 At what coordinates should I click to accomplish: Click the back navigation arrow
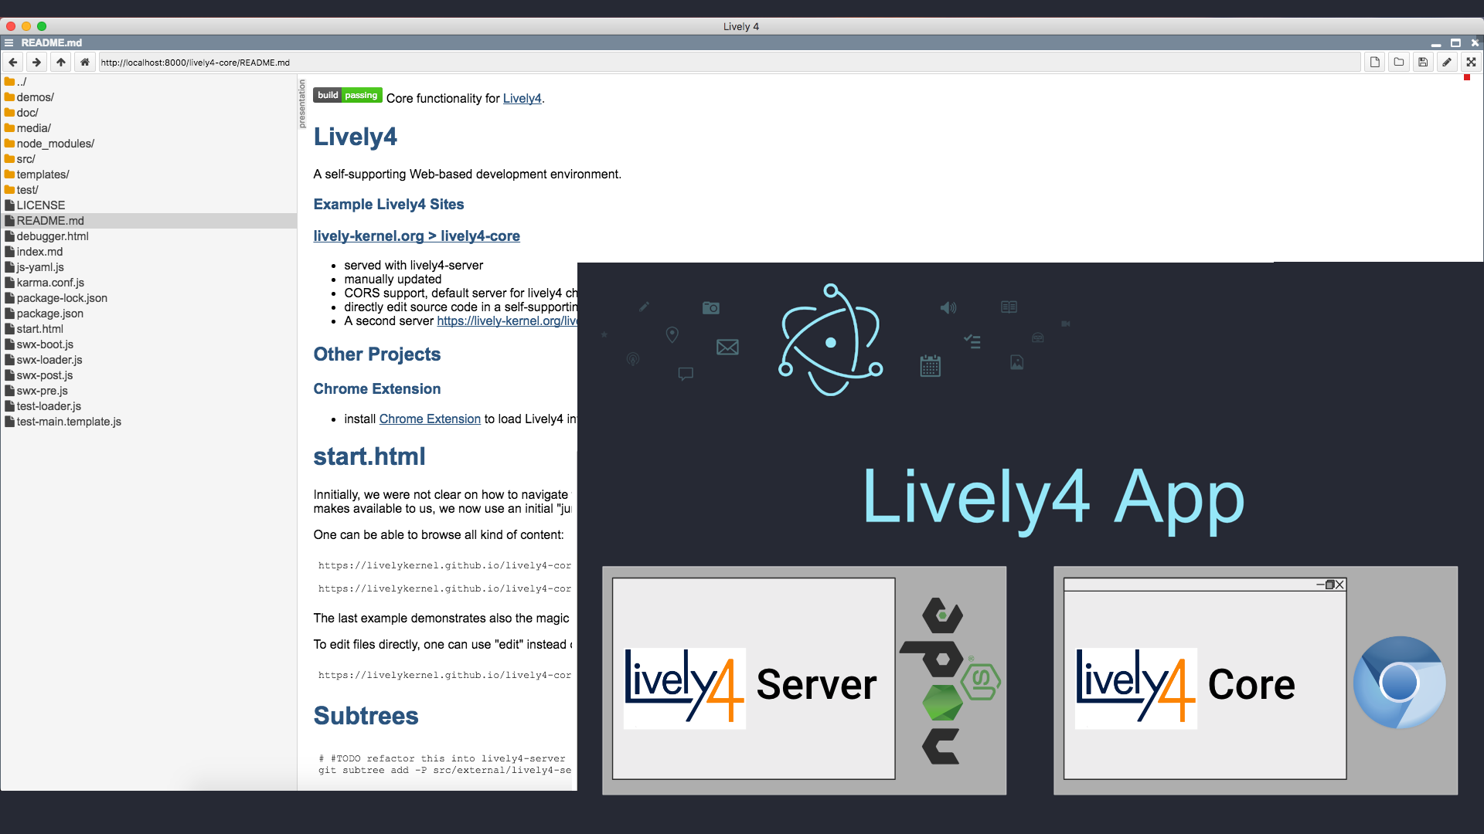point(13,63)
